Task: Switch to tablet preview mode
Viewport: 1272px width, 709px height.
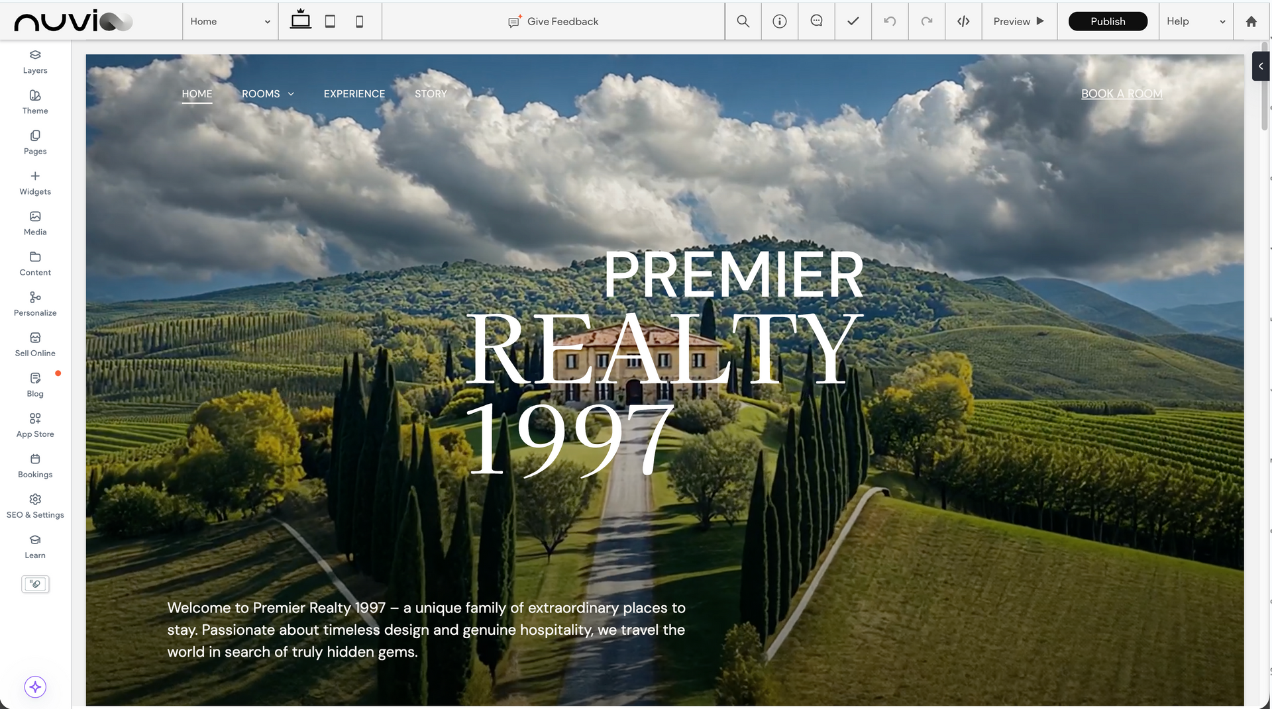Action: click(x=329, y=21)
